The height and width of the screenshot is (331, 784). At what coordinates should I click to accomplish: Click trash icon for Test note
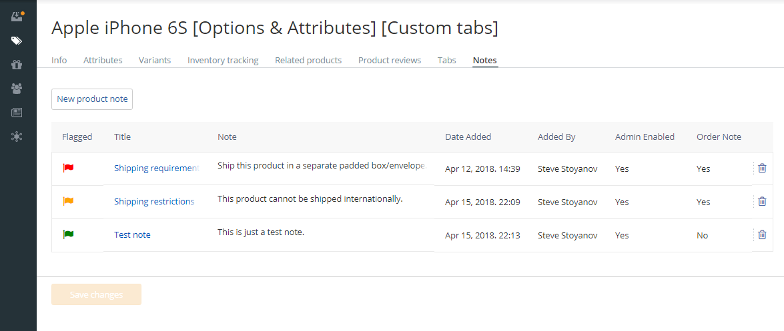point(762,234)
